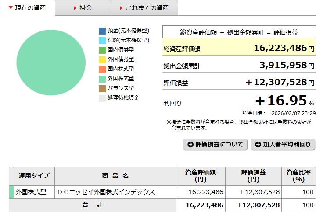The width and height of the screenshot is (316, 212).
Task: Click the green pie chart circle
Action: (x=51, y=63)
